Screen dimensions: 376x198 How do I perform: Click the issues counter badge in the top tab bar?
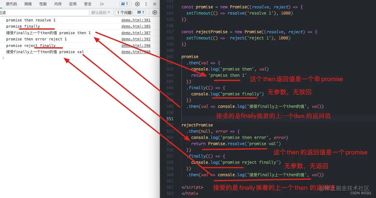[x=125, y=4]
